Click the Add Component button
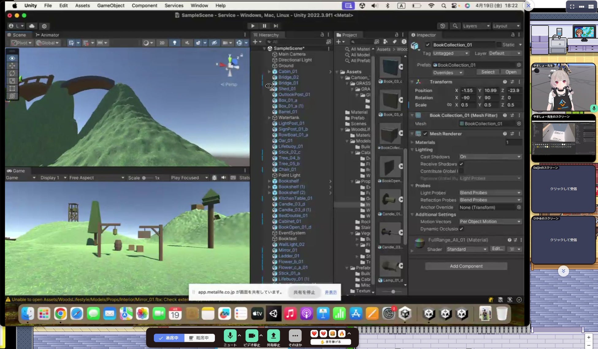The width and height of the screenshot is (598, 349). tap(466, 266)
